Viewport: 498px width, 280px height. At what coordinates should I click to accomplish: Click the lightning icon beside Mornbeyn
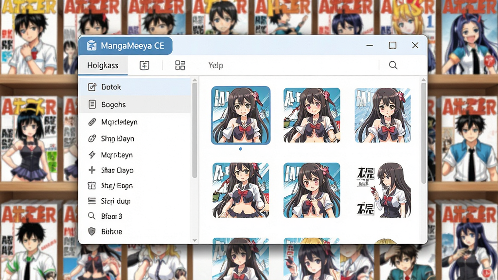(92, 155)
